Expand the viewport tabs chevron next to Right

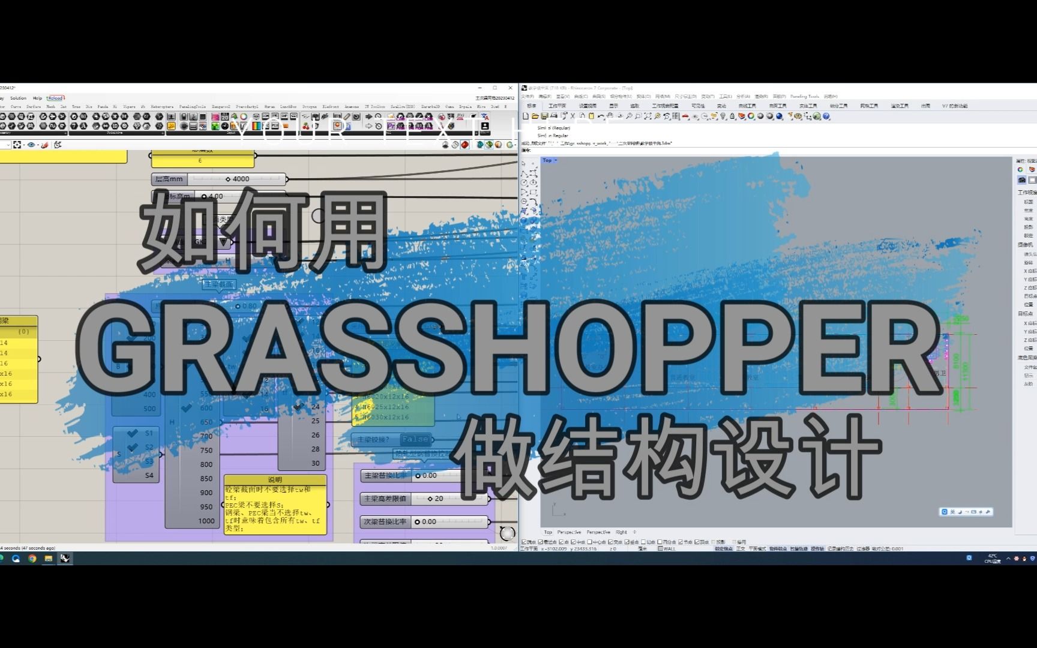[x=634, y=532]
